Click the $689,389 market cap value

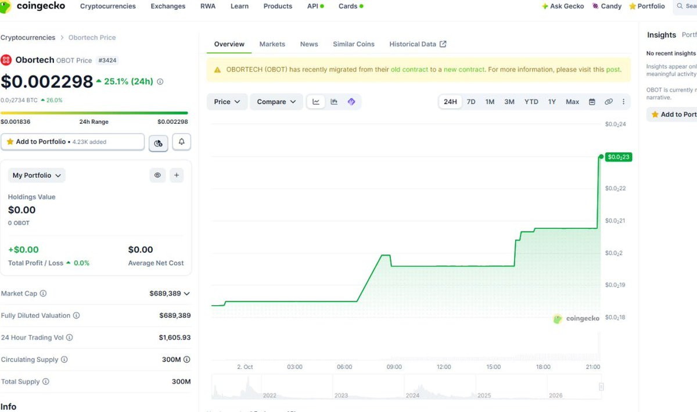coord(165,293)
